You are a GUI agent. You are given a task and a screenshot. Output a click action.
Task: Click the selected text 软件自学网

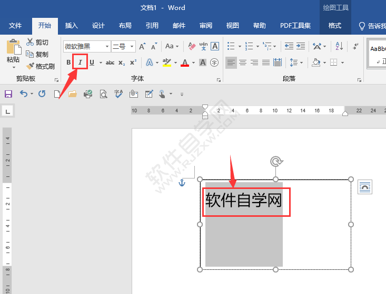pos(243,200)
